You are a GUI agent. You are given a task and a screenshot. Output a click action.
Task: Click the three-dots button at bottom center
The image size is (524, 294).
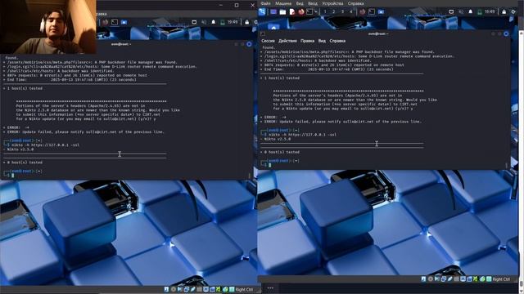pyautogui.click(x=270, y=287)
